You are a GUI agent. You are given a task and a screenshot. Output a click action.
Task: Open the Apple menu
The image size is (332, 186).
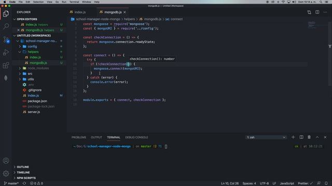click(x=5, y=2)
